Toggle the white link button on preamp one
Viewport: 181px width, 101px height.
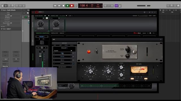pyautogui.click(x=47, y=18)
